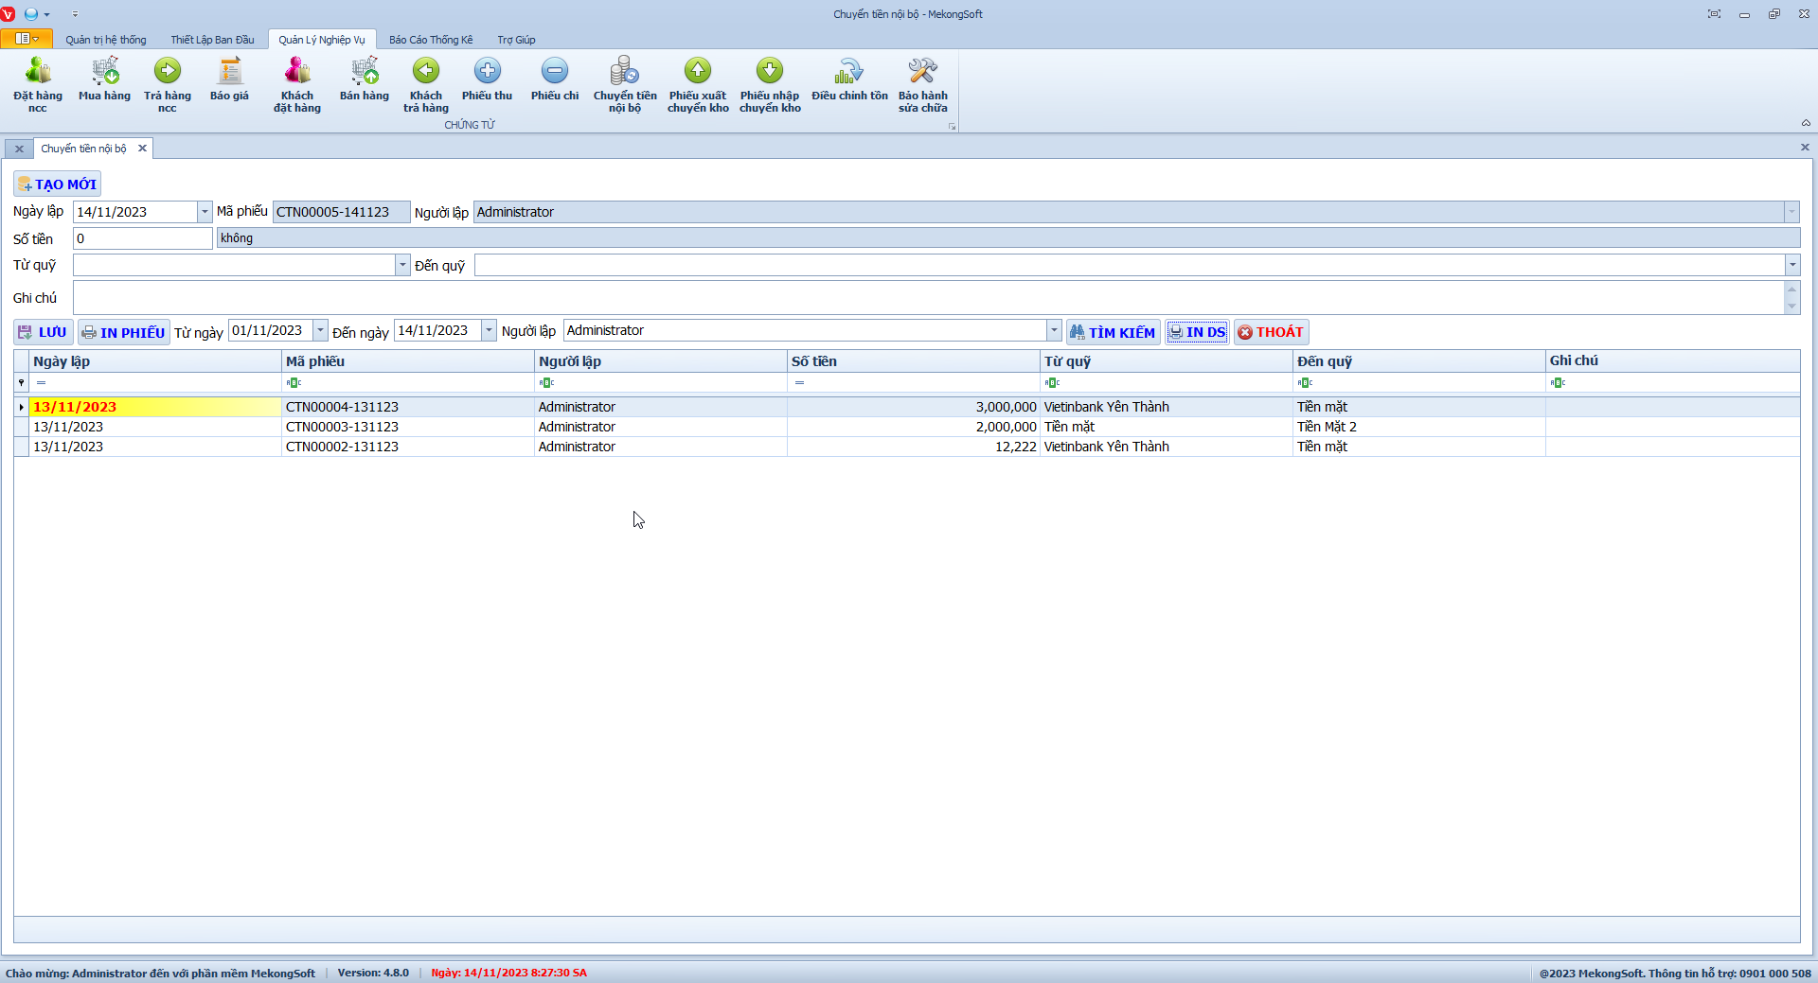Image resolution: width=1818 pixels, height=983 pixels.
Task: Open Bảo hành sửa chữa tool
Action: pyautogui.click(x=922, y=84)
